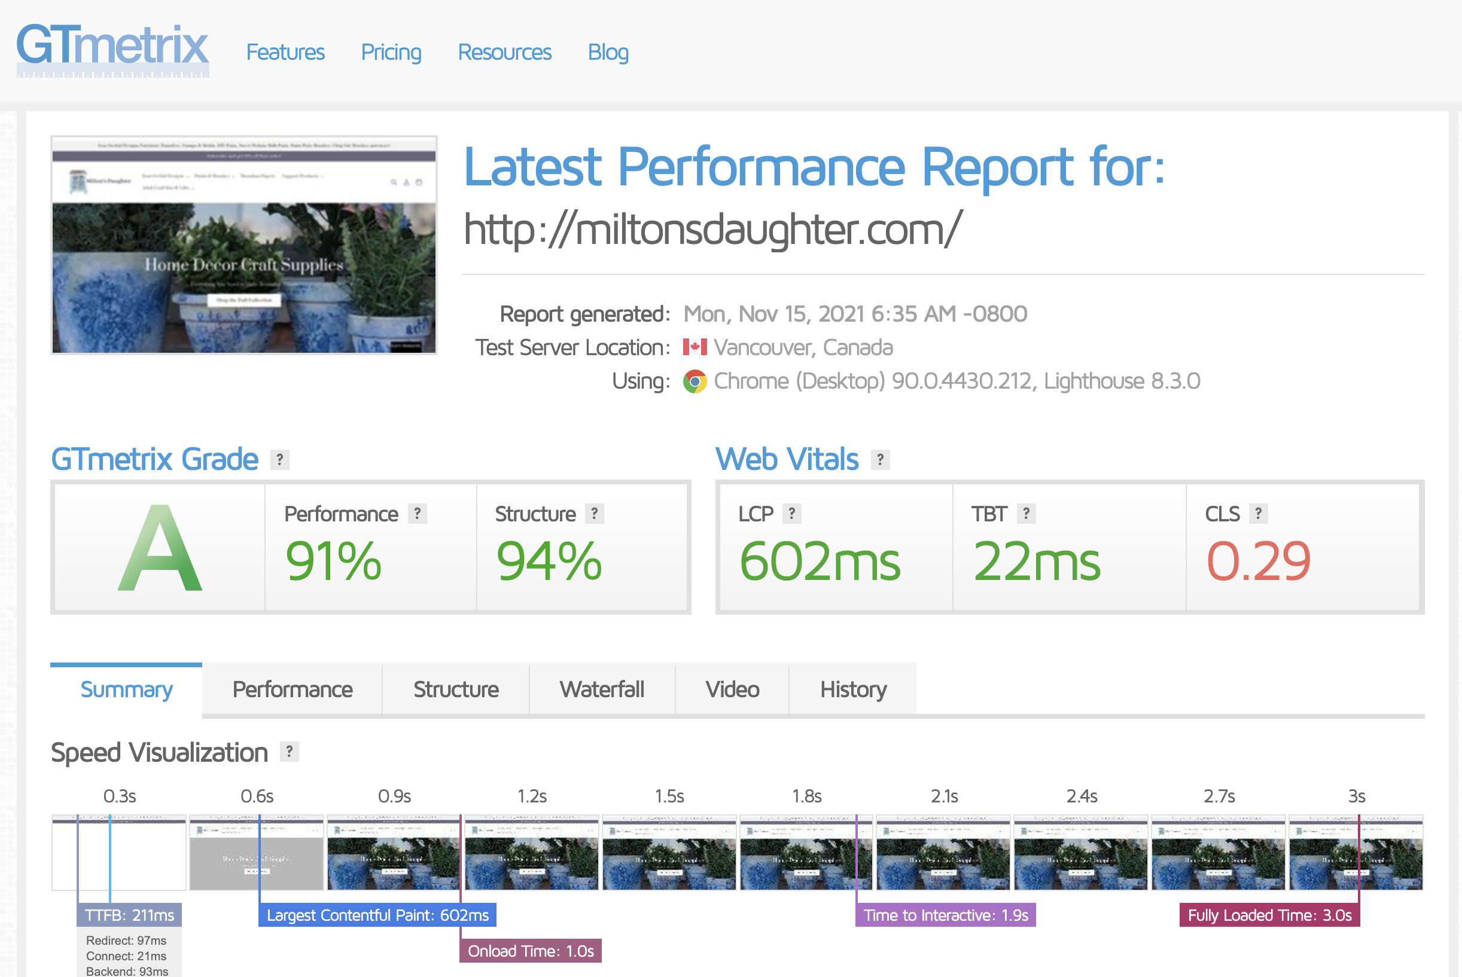Open the Resources navigation link
Screen dimensions: 1462x977
coord(504,53)
